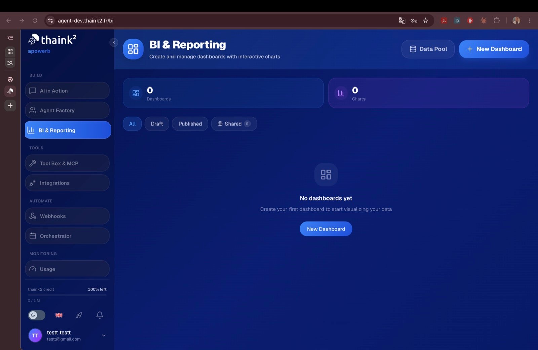
Task: Click the orange starburst extension icon
Action: (x=483, y=21)
